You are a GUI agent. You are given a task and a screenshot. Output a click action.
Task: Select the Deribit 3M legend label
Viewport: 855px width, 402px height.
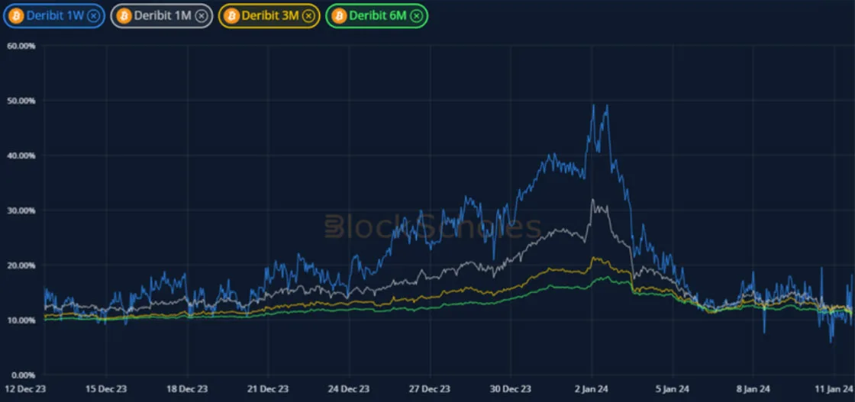click(270, 16)
